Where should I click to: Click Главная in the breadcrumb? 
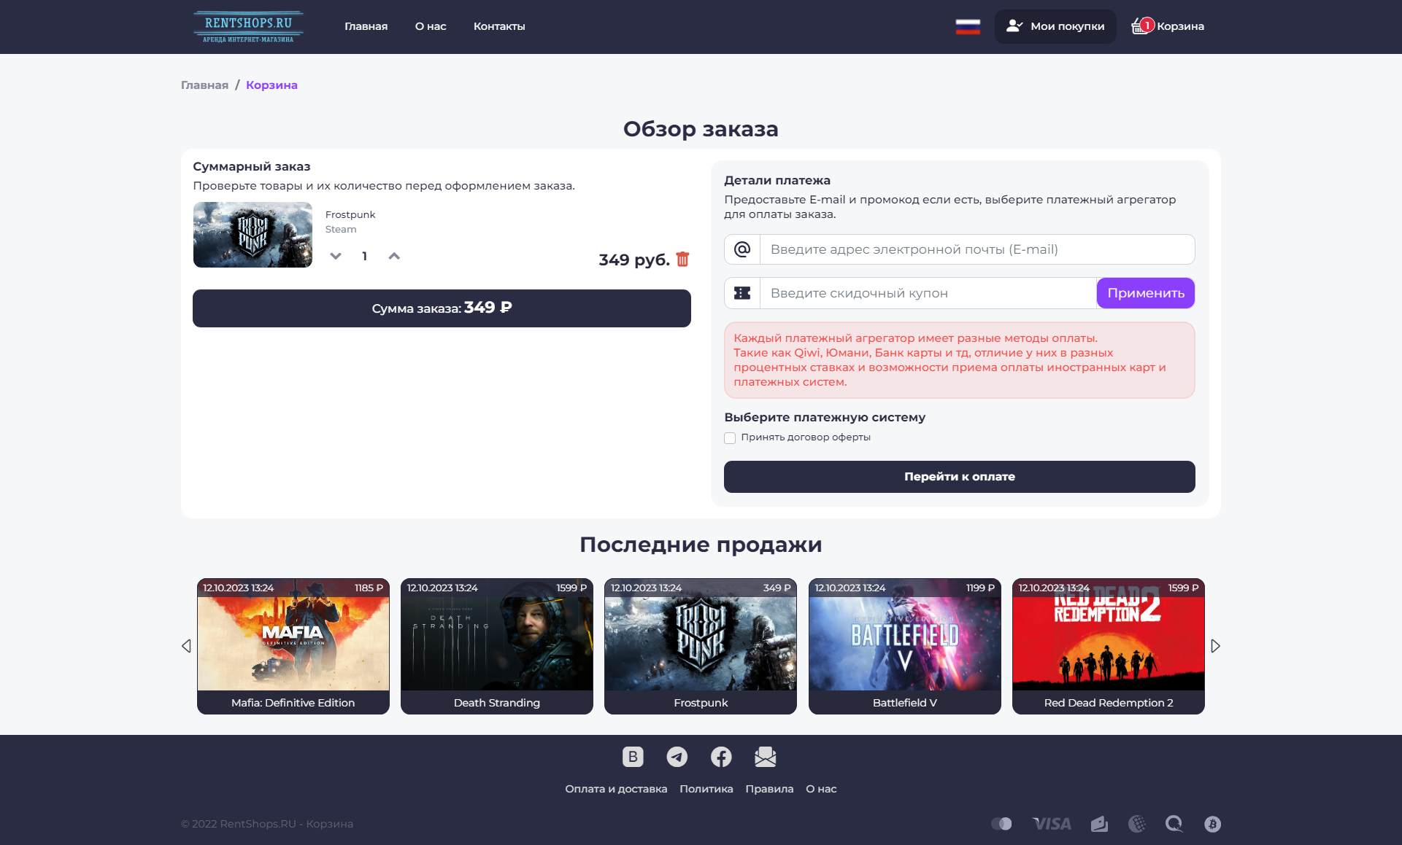tap(205, 85)
